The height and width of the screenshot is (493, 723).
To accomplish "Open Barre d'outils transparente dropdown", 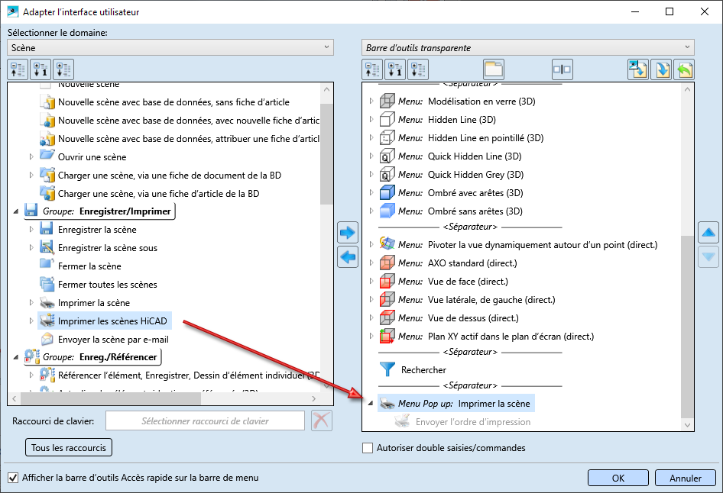I will coord(528,47).
